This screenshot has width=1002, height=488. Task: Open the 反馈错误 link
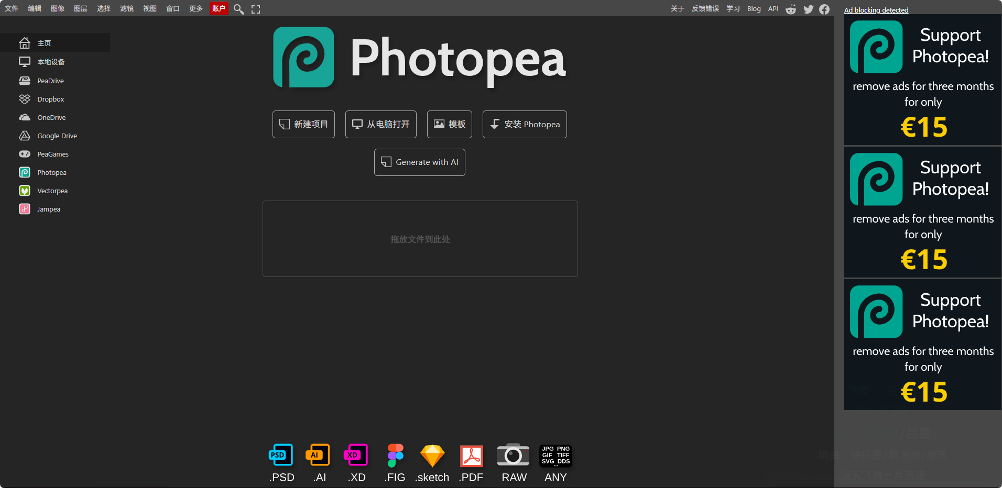click(x=705, y=9)
